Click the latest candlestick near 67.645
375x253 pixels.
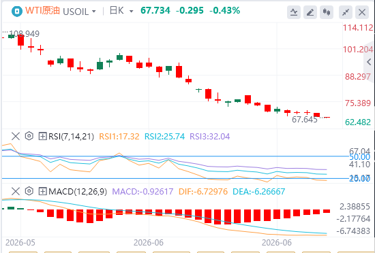(x=327, y=117)
